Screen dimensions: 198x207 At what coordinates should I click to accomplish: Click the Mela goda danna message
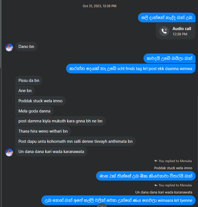[x=34, y=111]
